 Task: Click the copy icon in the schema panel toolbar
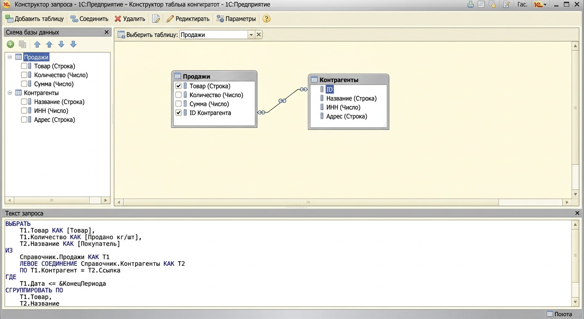[22, 44]
